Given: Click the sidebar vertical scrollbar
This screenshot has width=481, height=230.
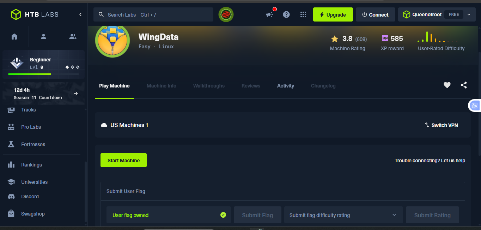Looking at the screenshot, I should tap(85, 192).
